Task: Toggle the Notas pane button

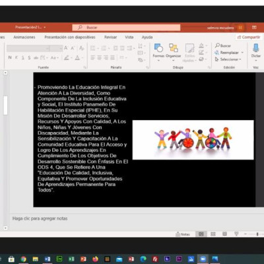Action: (183, 234)
